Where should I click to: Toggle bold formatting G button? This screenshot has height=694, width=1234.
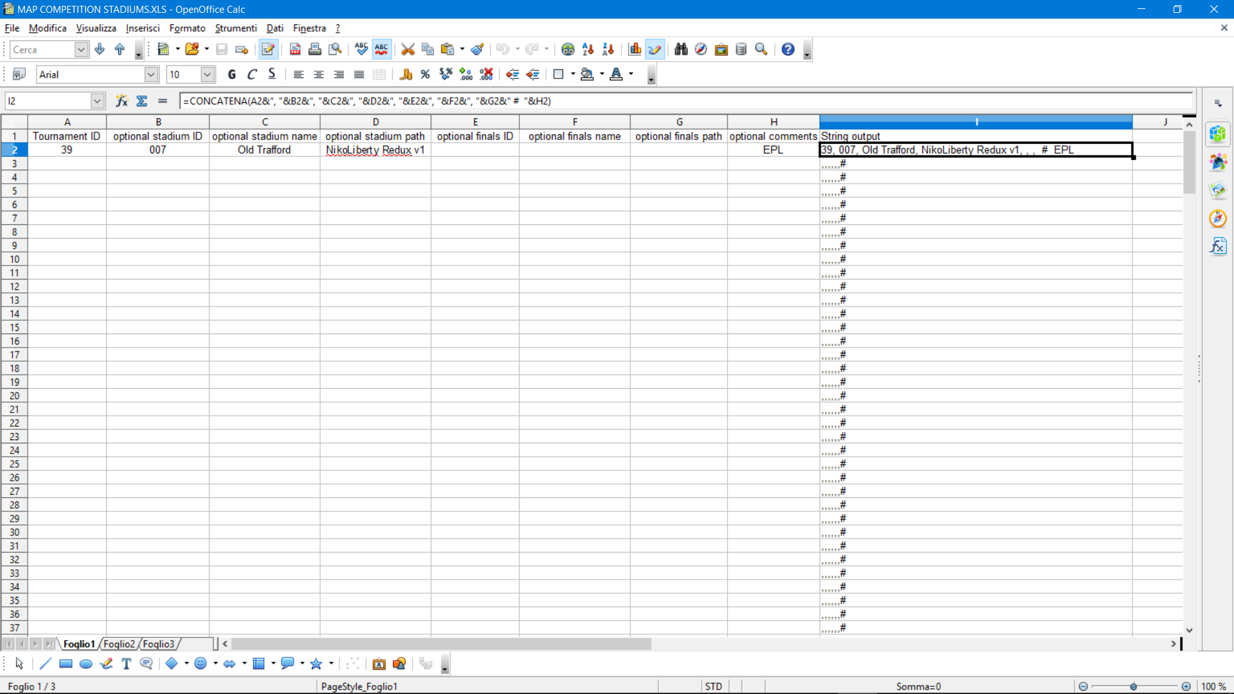232,75
